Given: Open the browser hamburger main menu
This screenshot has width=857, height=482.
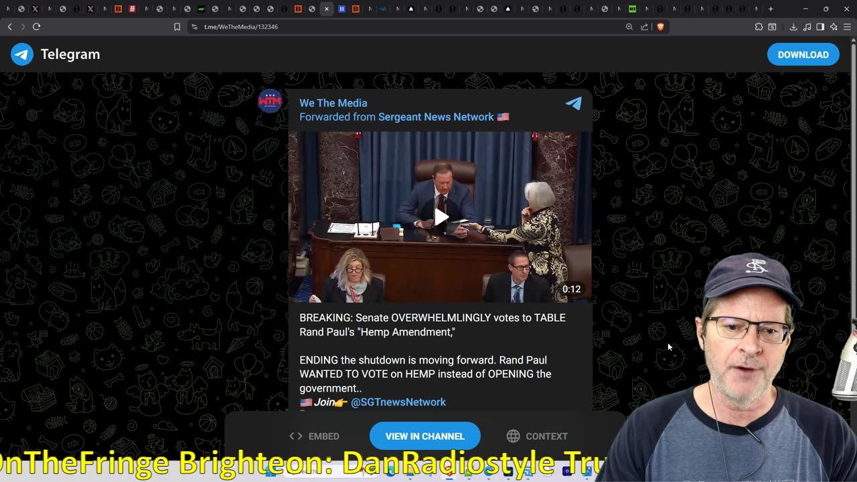Looking at the screenshot, I should (847, 27).
